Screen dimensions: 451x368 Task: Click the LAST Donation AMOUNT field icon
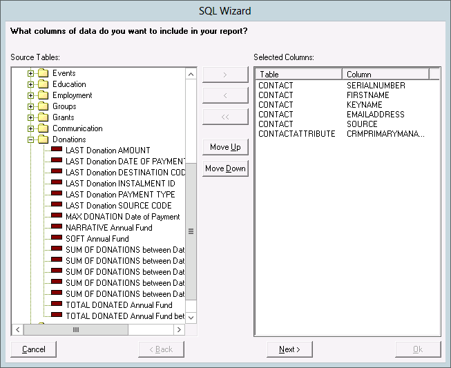click(56, 151)
